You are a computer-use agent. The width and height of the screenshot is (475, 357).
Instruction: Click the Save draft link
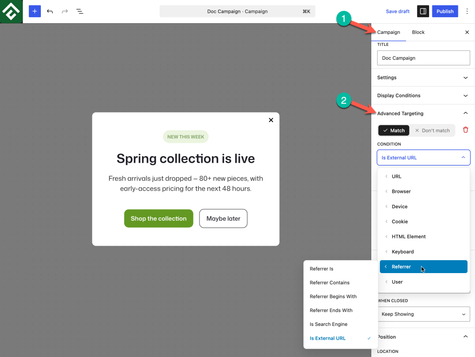click(398, 11)
